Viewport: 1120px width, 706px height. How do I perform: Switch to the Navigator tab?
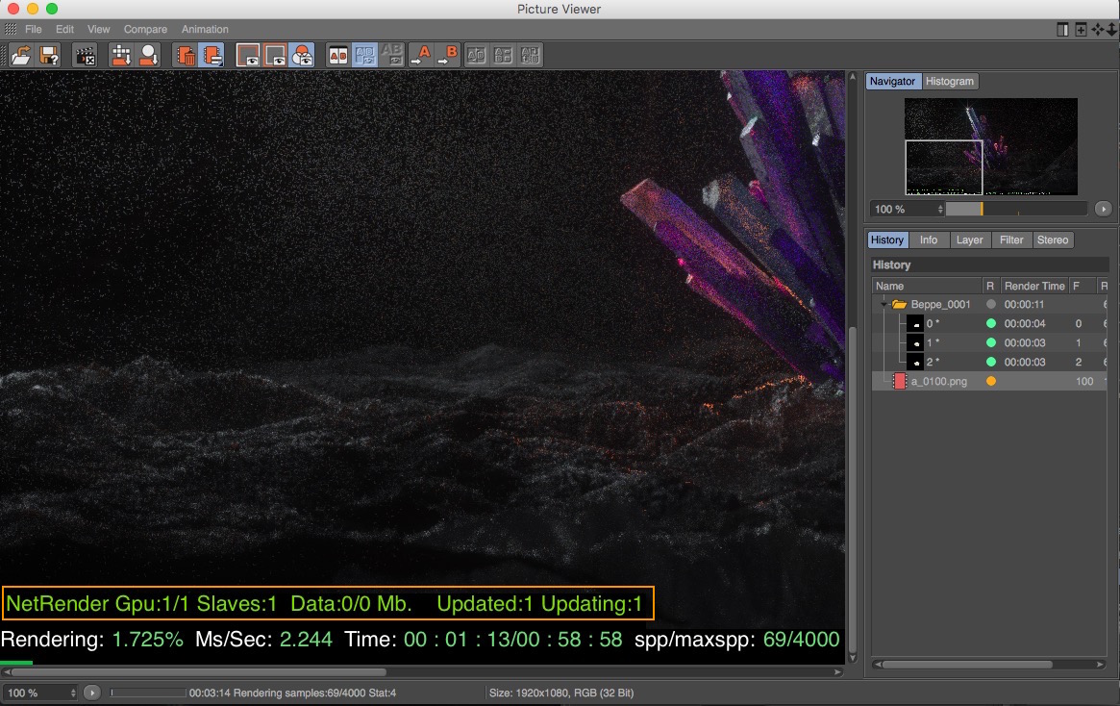[x=893, y=82]
